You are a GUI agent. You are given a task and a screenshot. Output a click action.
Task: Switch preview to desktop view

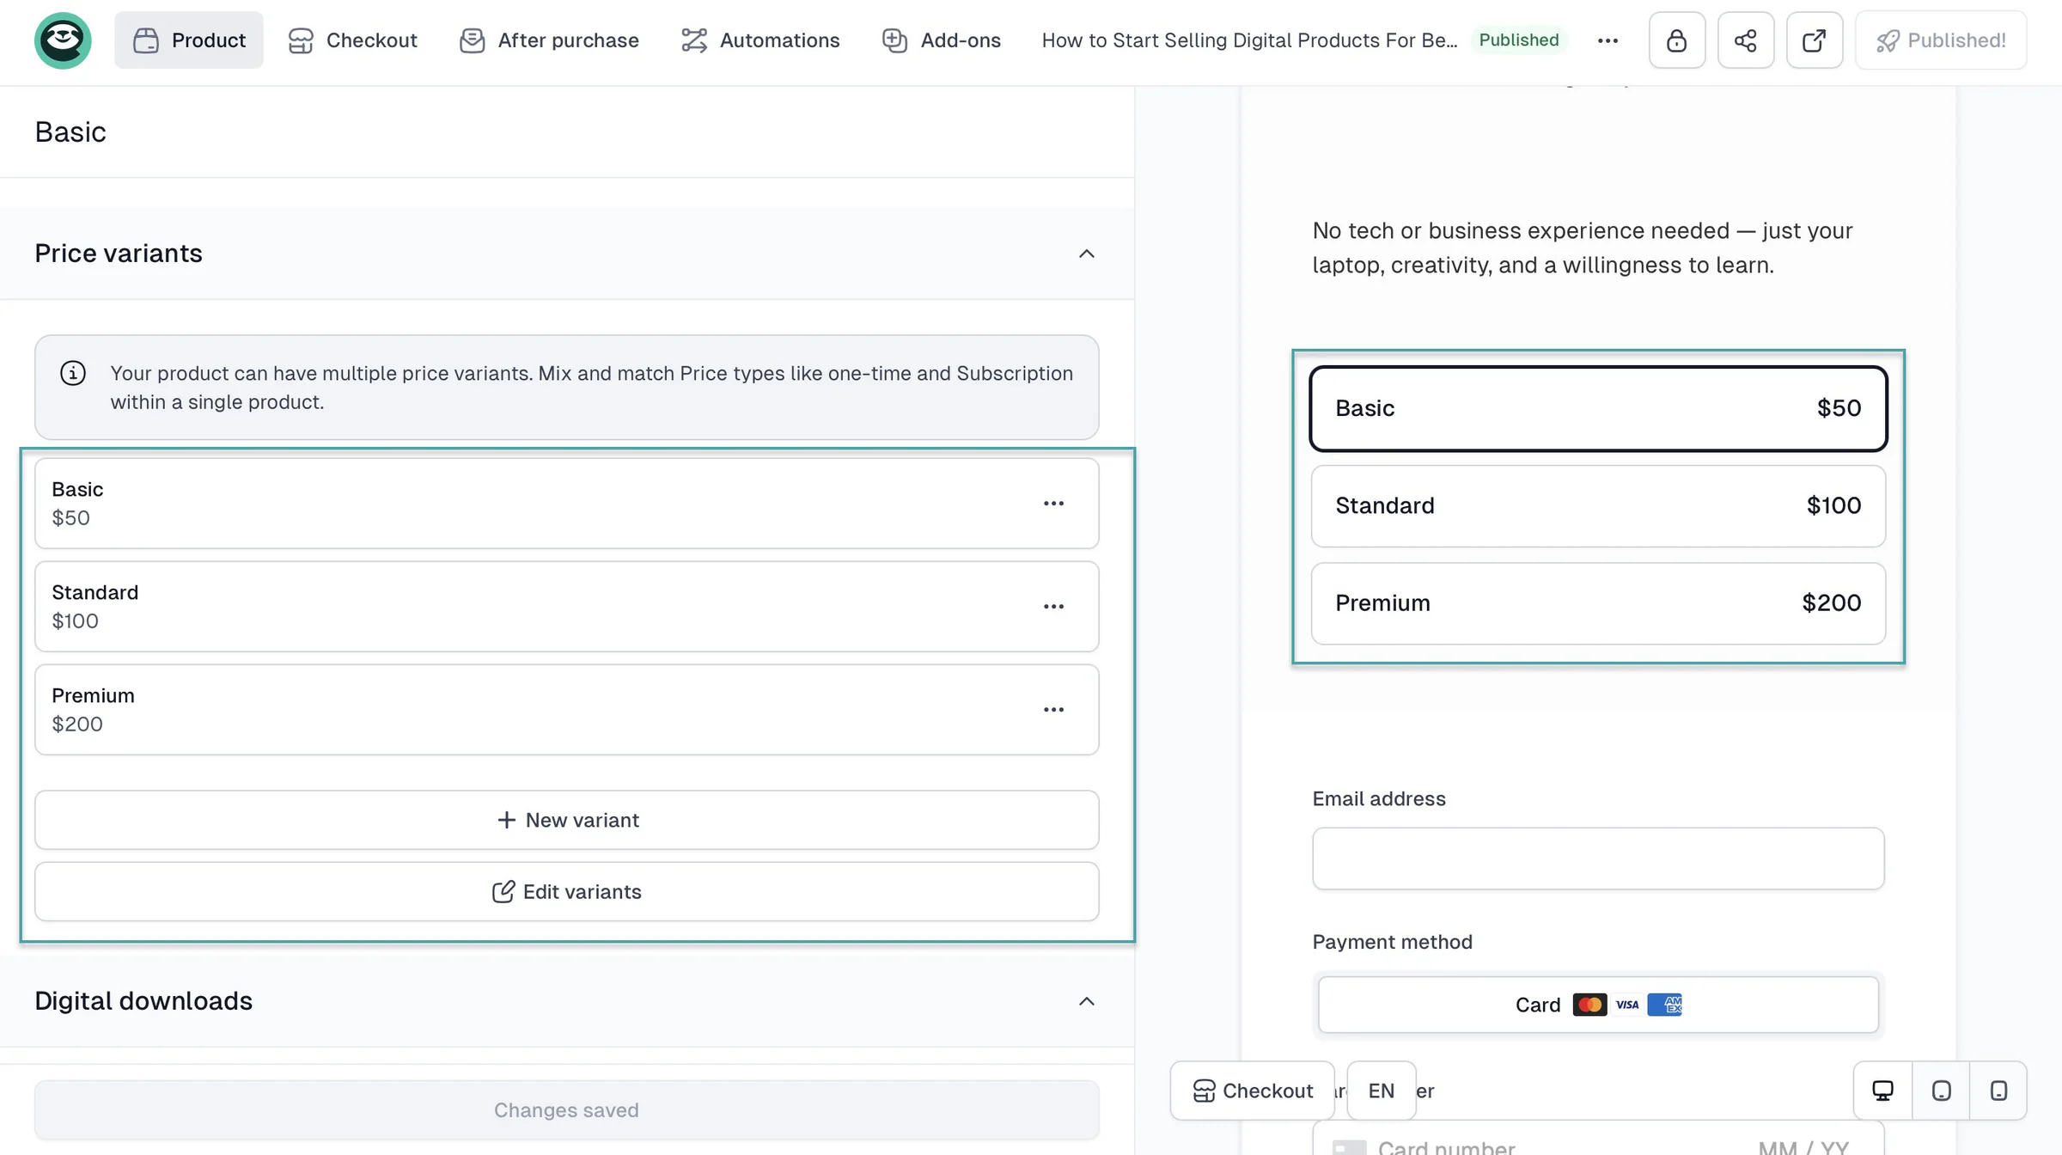pos(1882,1091)
